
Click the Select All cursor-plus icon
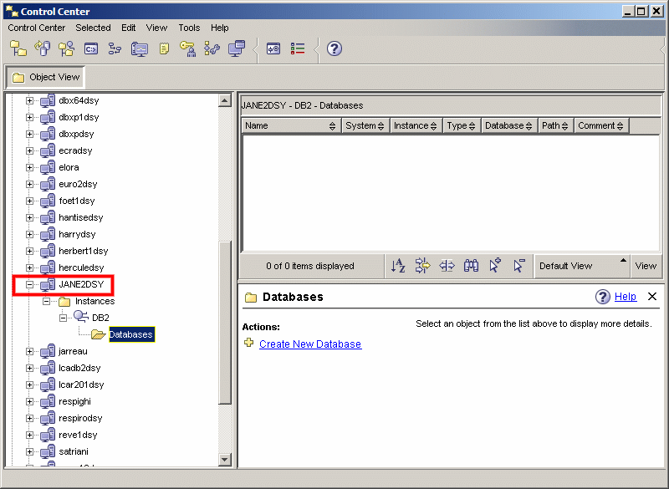pyautogui.click(x=495, y=266)
